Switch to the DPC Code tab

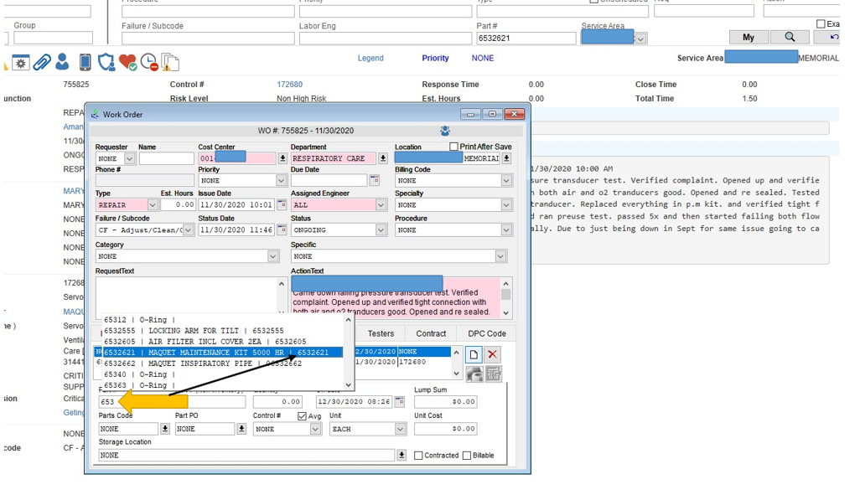pyautogui.click(x=487, y=333)
